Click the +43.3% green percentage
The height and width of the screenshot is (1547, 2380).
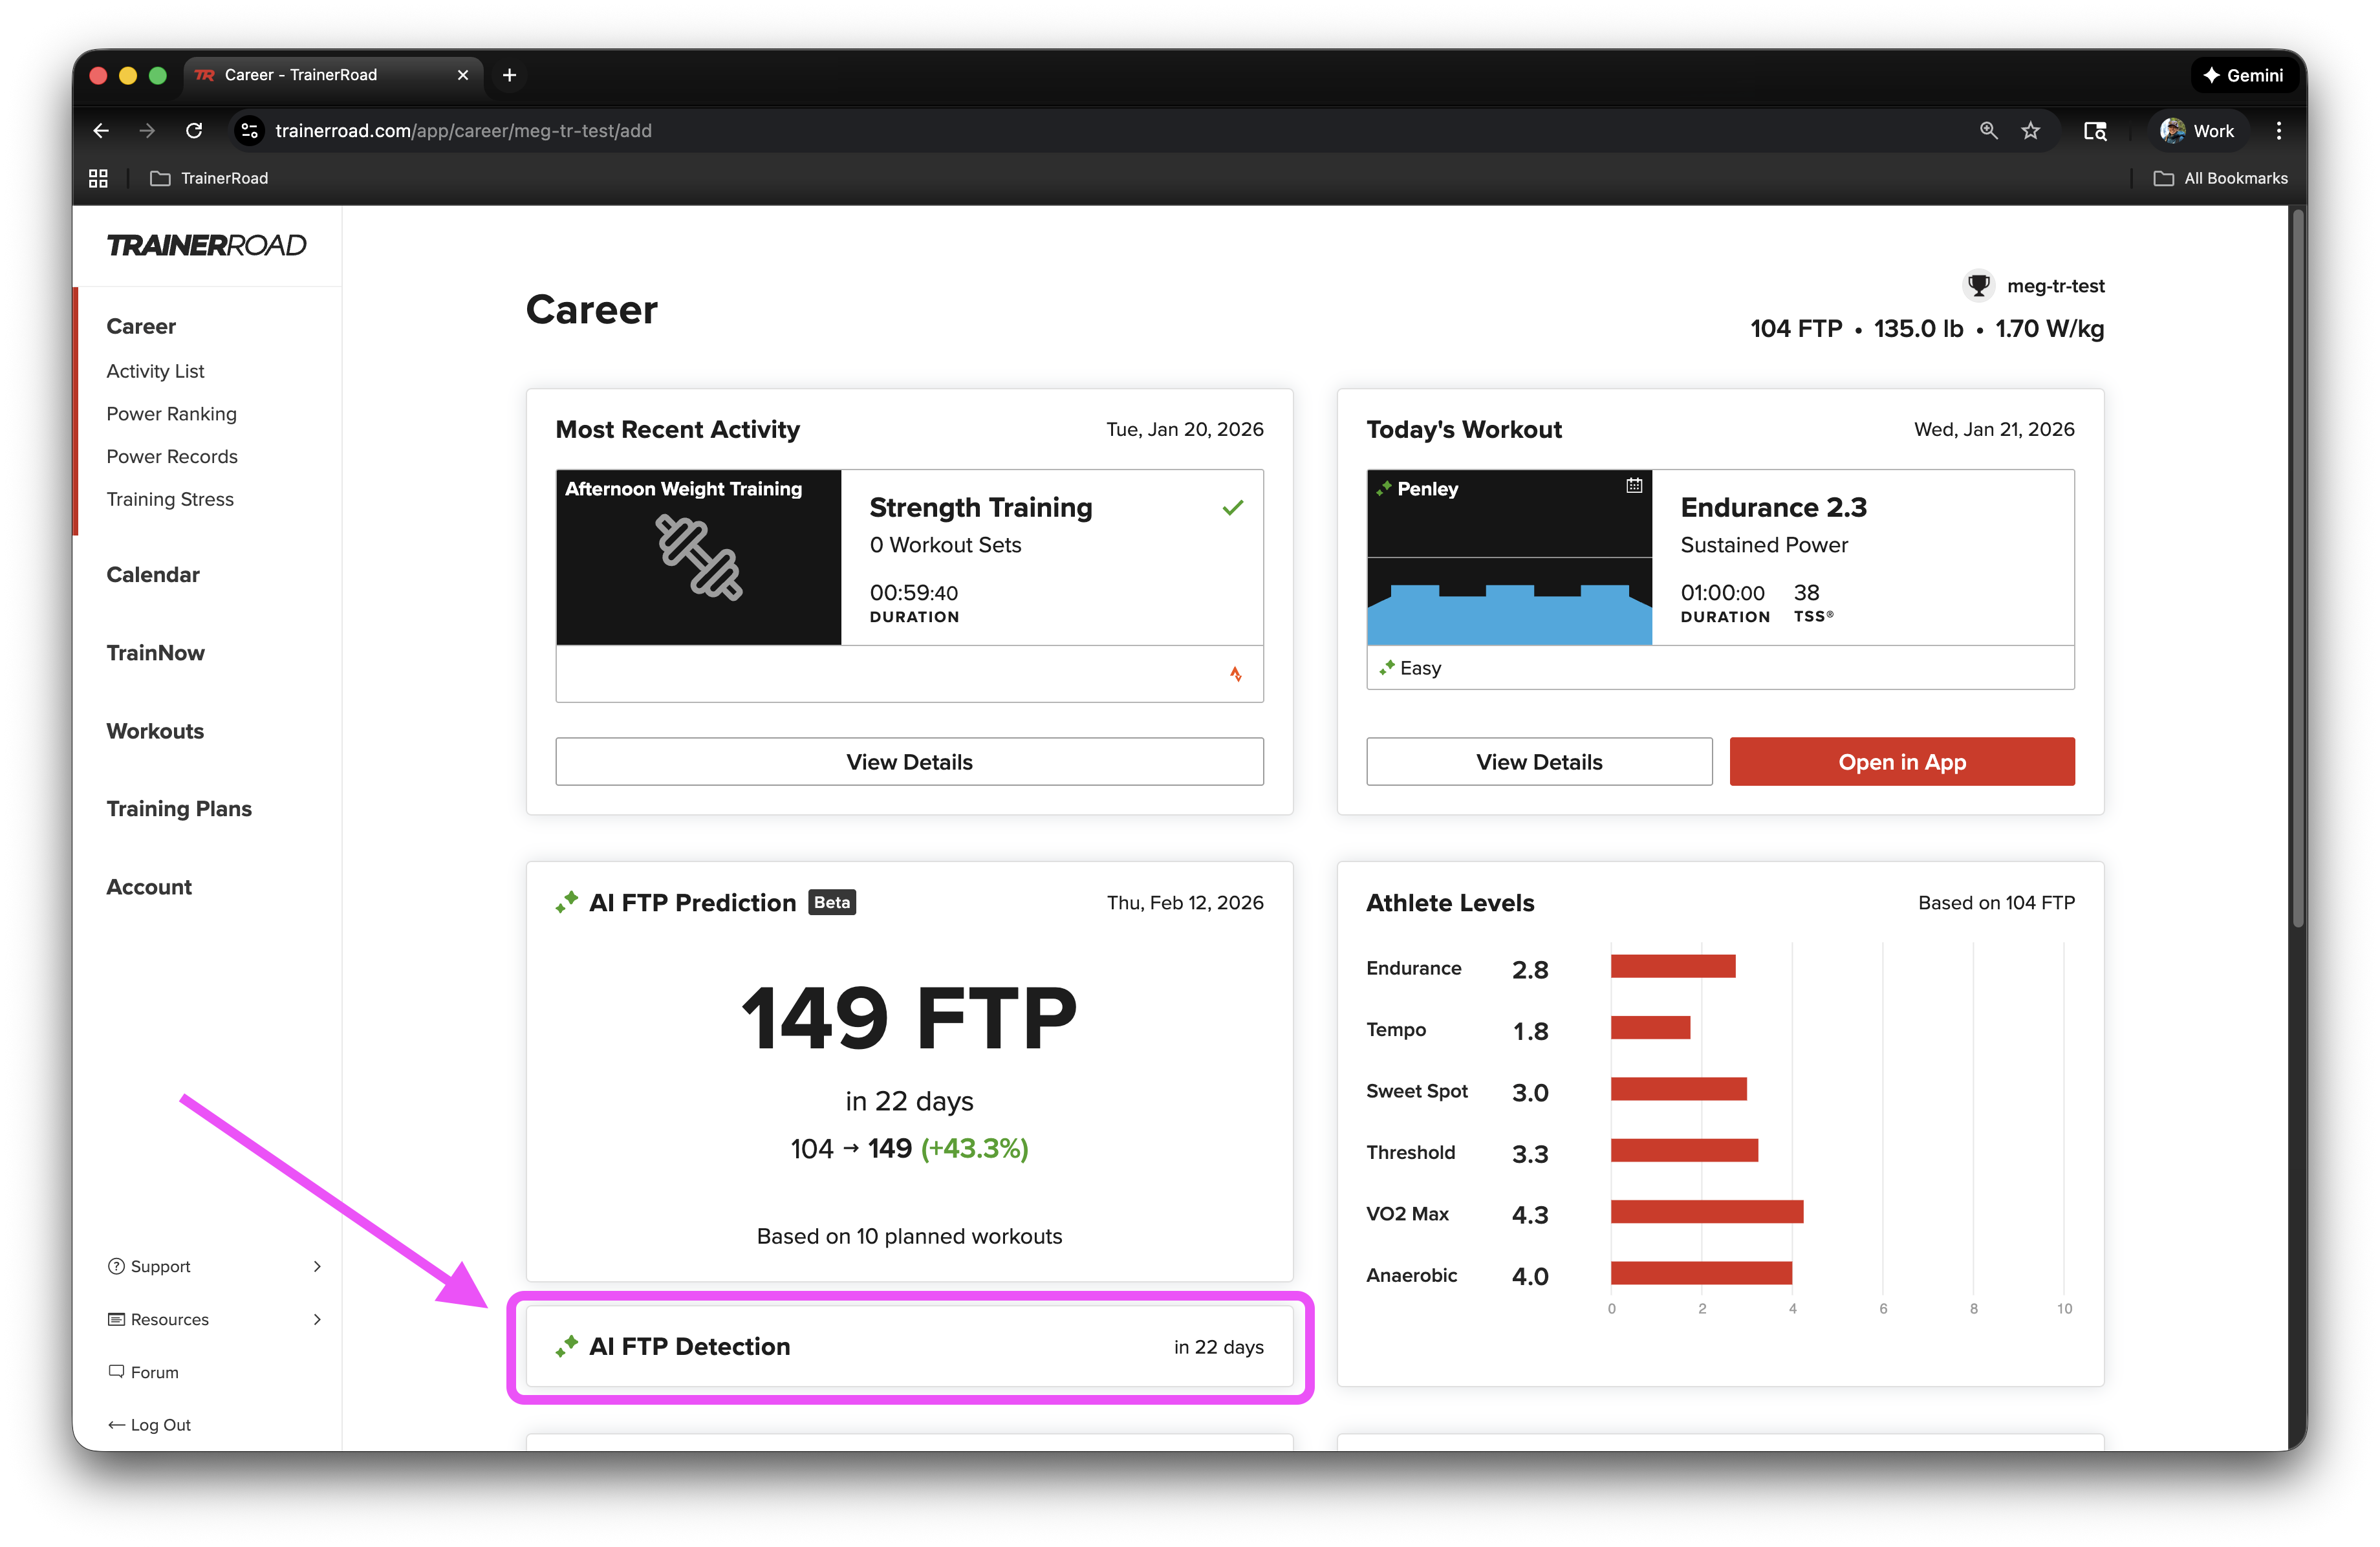pyautogui.click(x=974, y=1148)
